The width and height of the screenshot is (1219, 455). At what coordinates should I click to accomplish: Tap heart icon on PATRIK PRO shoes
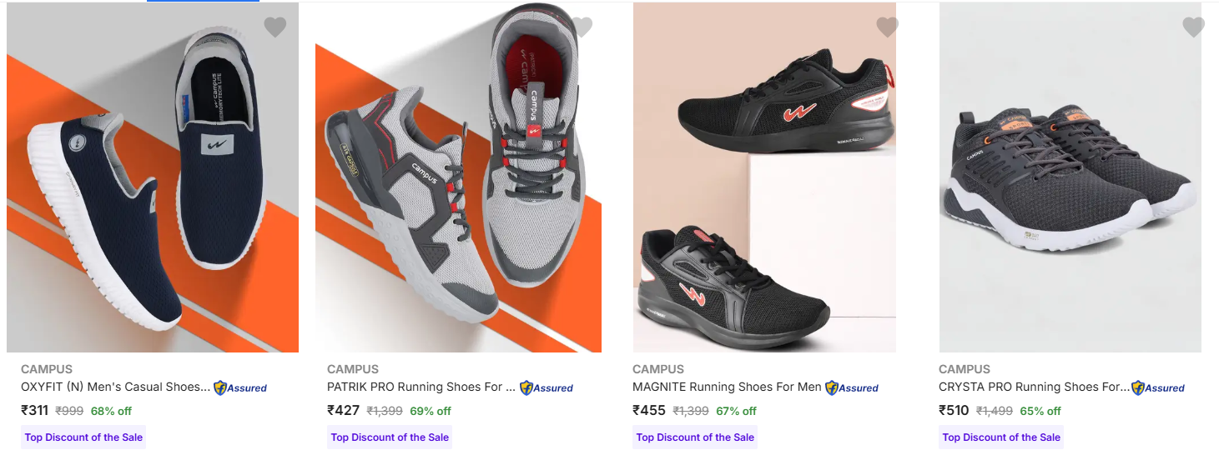pyautogui.click(x=582, y=27)
